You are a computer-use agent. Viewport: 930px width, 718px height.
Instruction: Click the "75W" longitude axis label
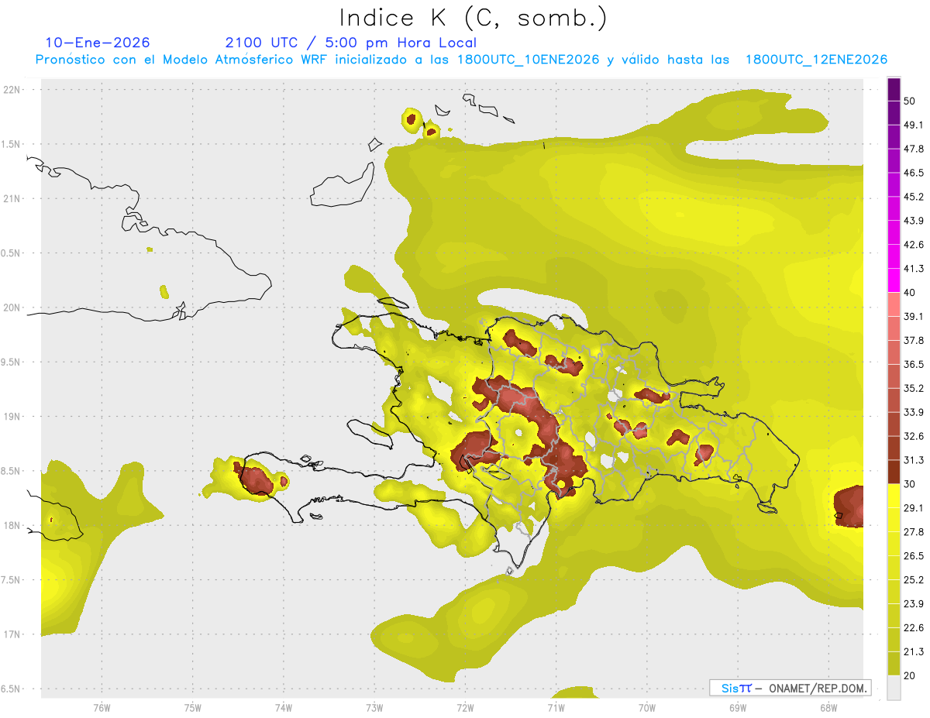click(193, 708)
